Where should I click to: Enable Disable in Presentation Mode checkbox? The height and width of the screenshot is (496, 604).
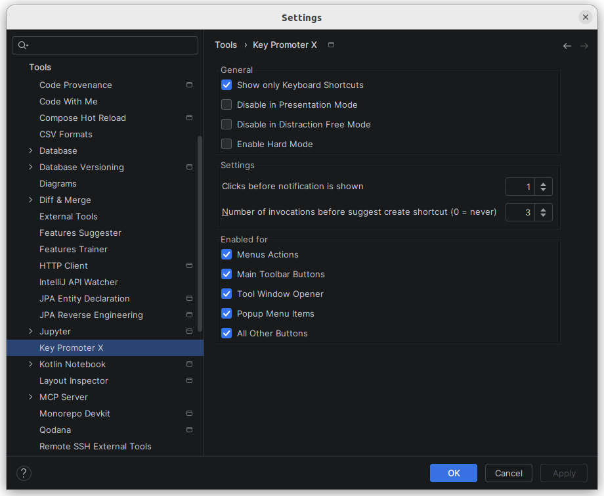(226, 104)
